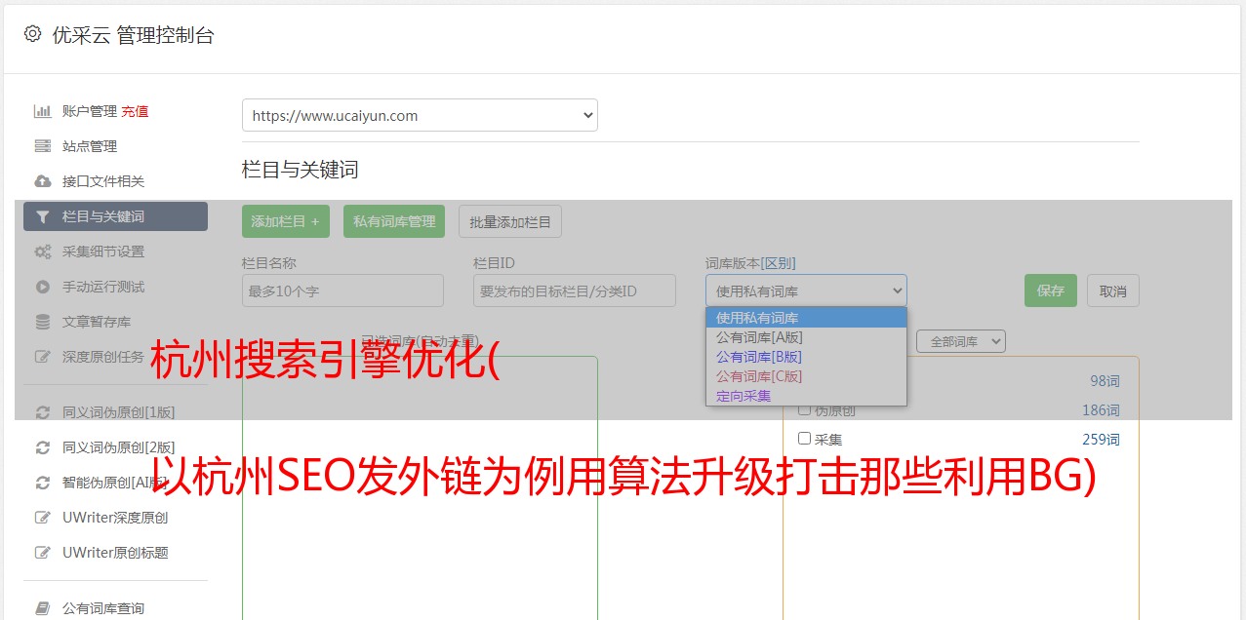This screenshot has height=620, width=1246.
Task: Open 接口文件相关 section
Action: (103, 181)
